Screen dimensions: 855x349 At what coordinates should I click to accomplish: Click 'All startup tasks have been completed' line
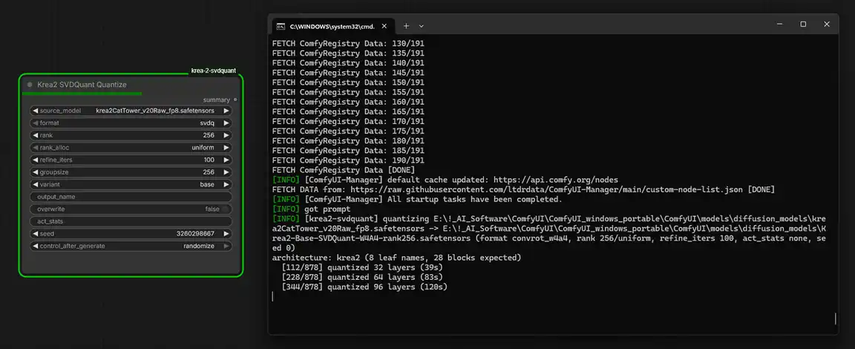point(418,199)
